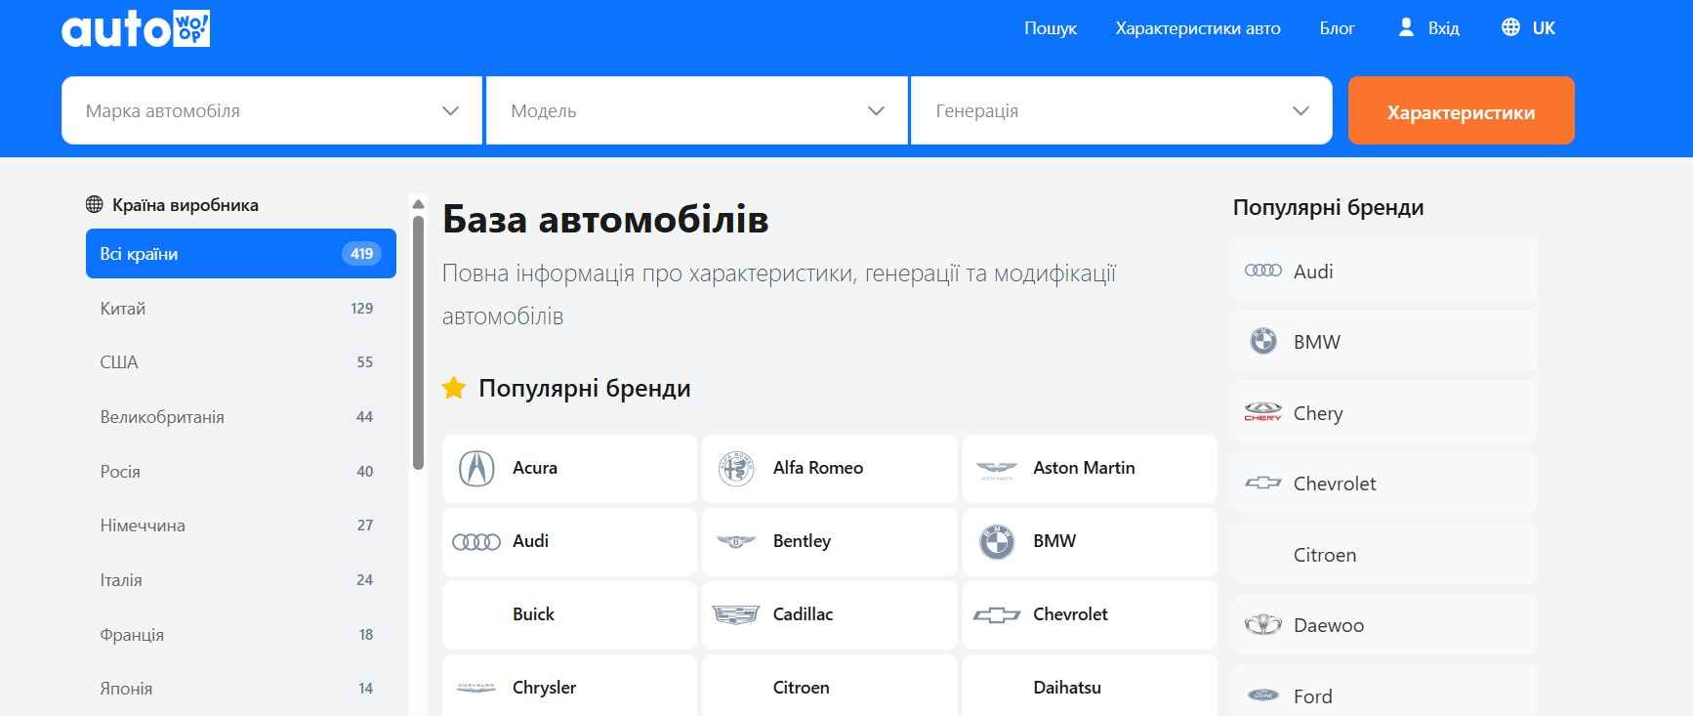Click the scrollbar up arrow of country list
Image resolution: width=1693 pixels, height=716 pixels.
(418, 204)
